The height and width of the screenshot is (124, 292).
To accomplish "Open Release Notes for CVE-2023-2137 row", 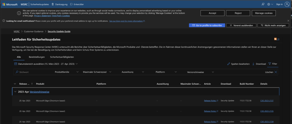I will pos(211,101).
